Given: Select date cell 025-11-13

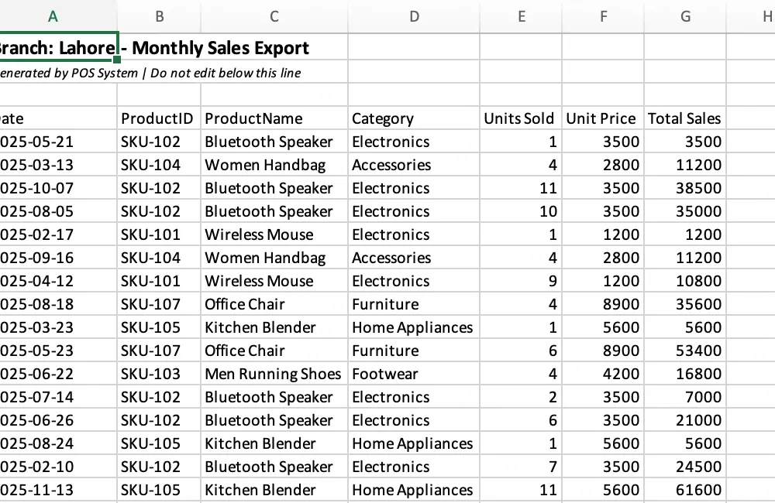Looking at the screenshot, I should (x=58, y=490).
